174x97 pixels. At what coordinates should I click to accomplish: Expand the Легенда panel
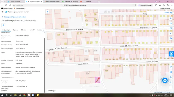pyautogui.click(x=66, y=91)
